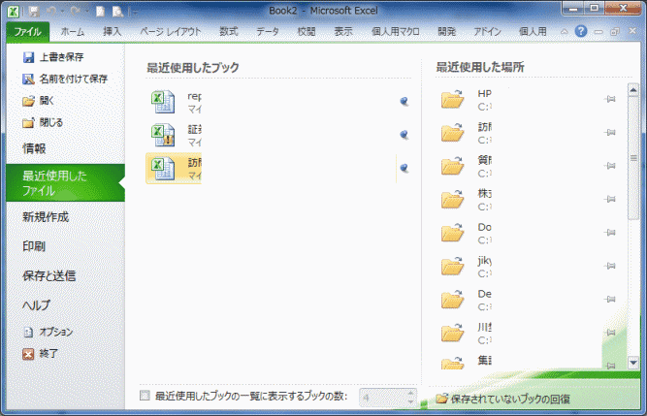Minimize the ribbon with the caret arrow

[564, 32]
